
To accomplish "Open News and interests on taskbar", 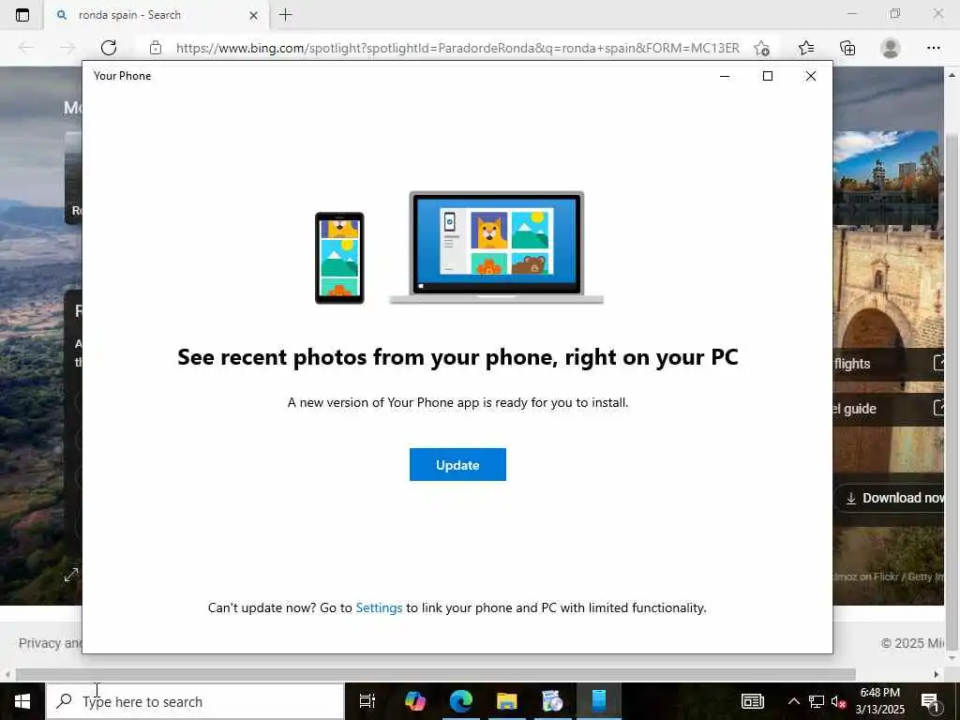I will [x=753, y=701].
